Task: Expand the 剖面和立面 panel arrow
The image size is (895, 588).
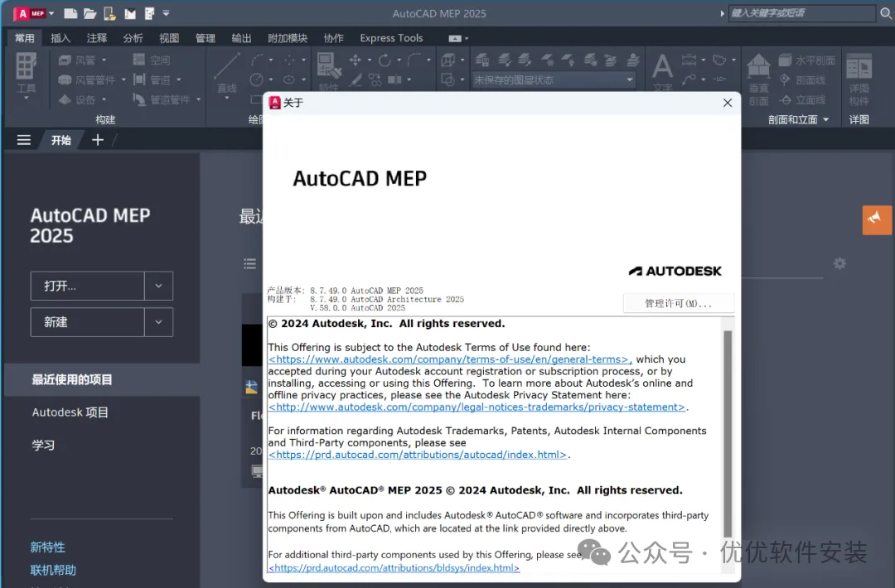Action: 826,119
